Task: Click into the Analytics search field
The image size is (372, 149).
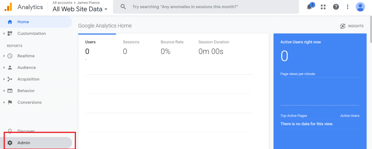Action: coord(206,7)
